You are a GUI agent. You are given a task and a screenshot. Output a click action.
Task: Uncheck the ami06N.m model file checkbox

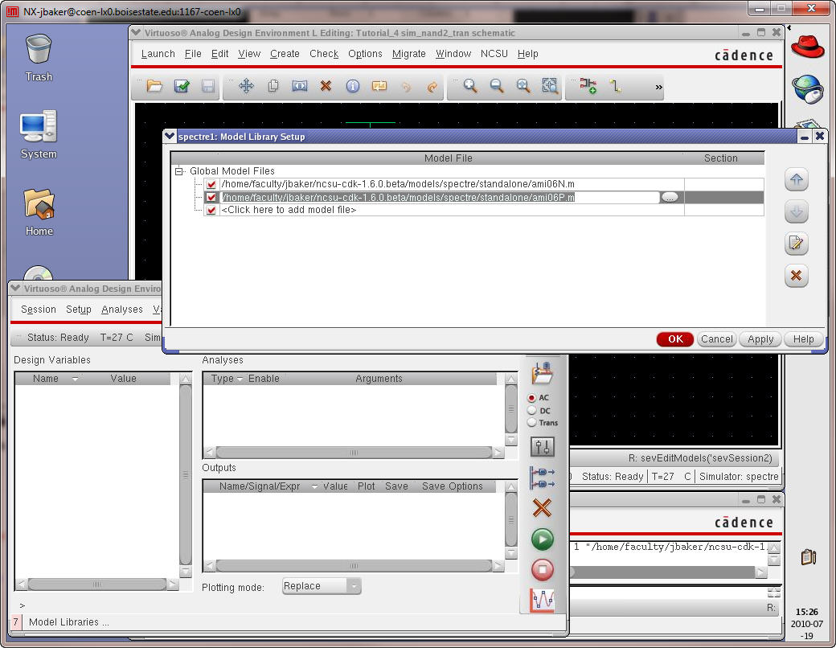(211, 185)
